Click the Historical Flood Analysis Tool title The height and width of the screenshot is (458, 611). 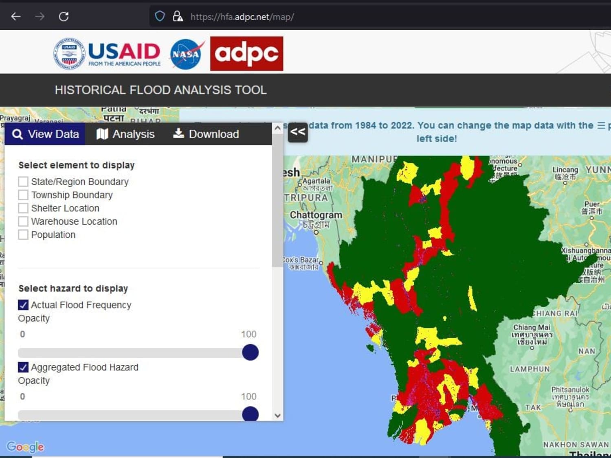pos(160,90)
